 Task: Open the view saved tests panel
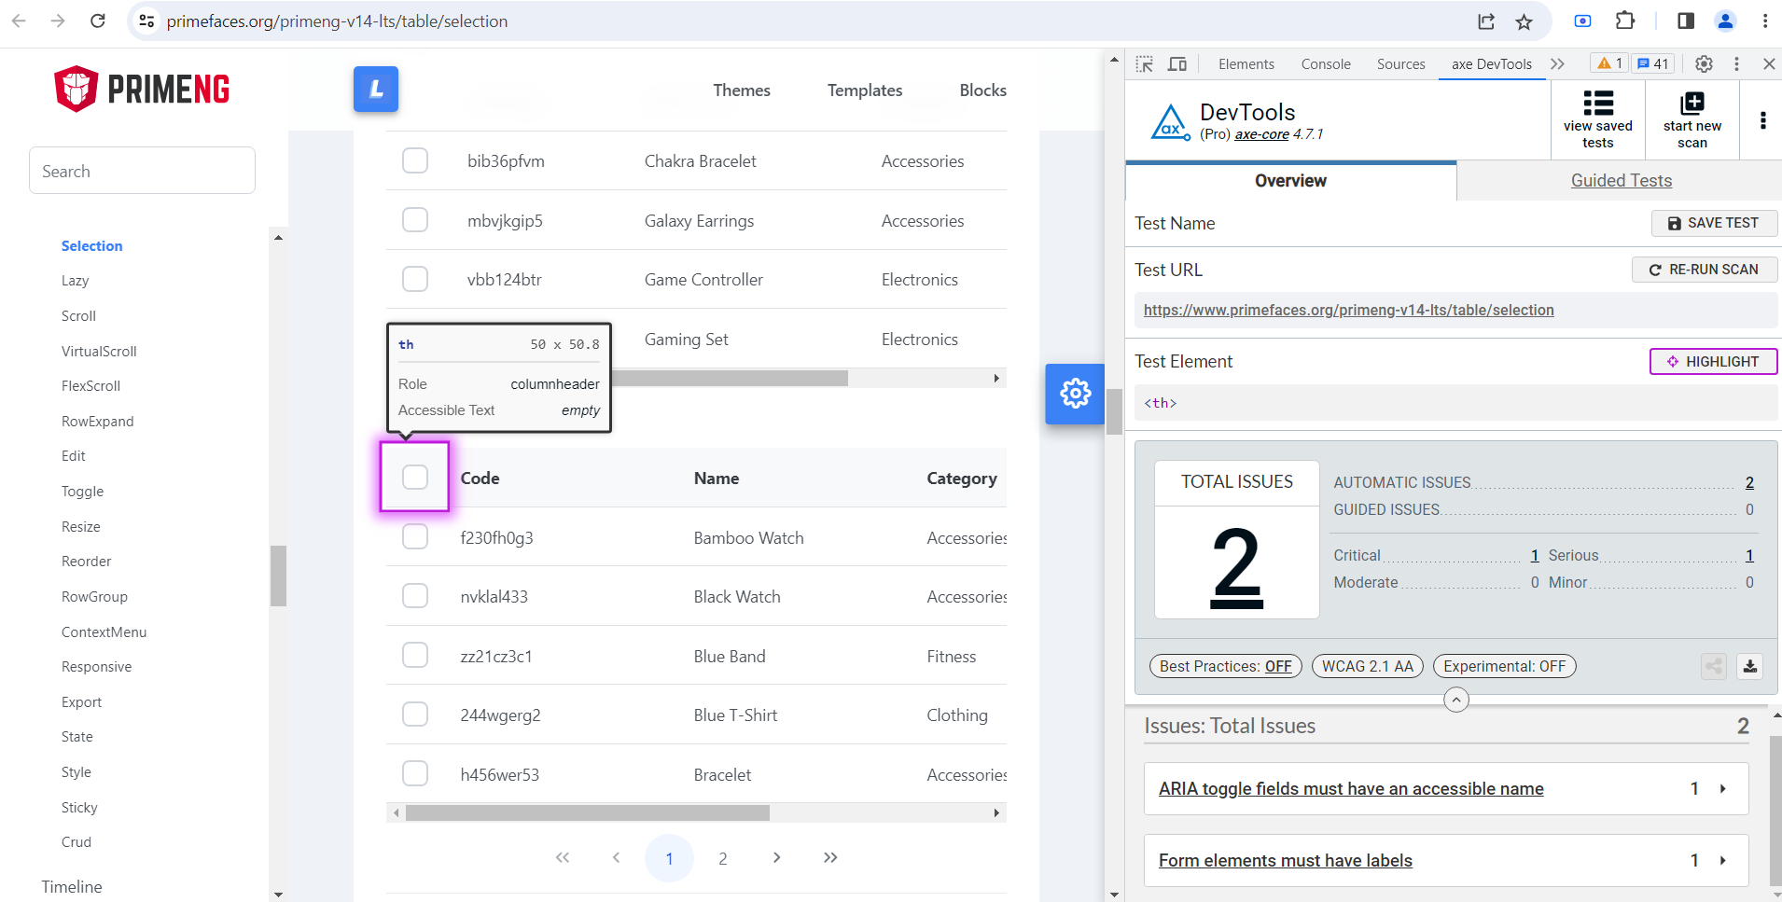1597,119
